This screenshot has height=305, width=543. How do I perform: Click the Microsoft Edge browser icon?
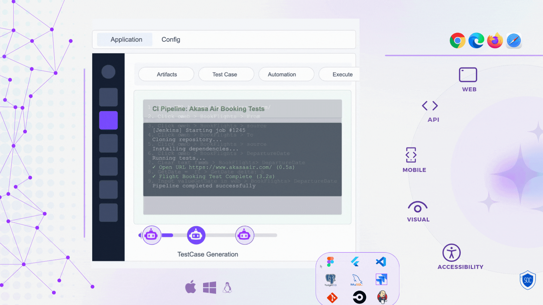point(476,41)
